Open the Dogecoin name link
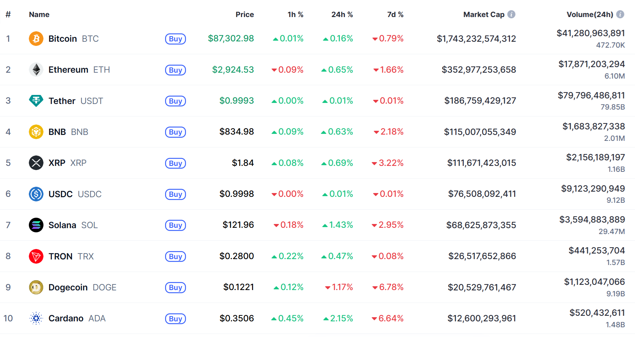Image resolution: width=635 pixels, height=337 pixels. pos(68,288)
